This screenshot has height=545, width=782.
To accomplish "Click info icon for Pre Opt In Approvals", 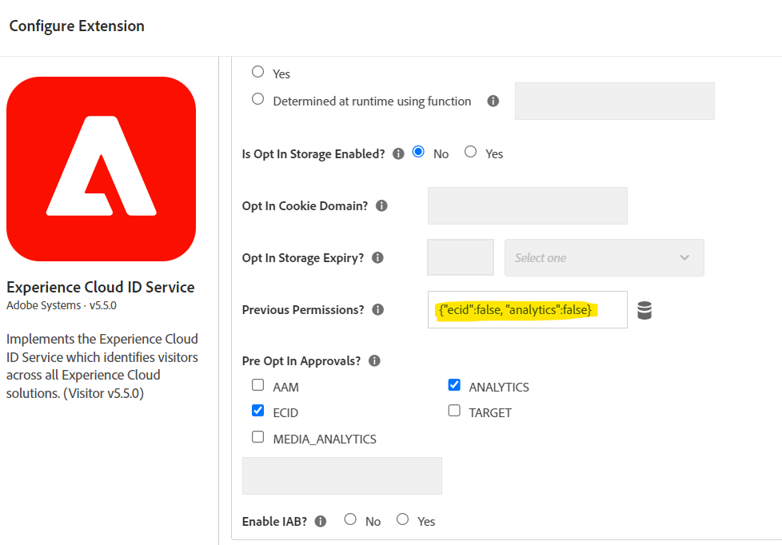I will pos(373,360).
